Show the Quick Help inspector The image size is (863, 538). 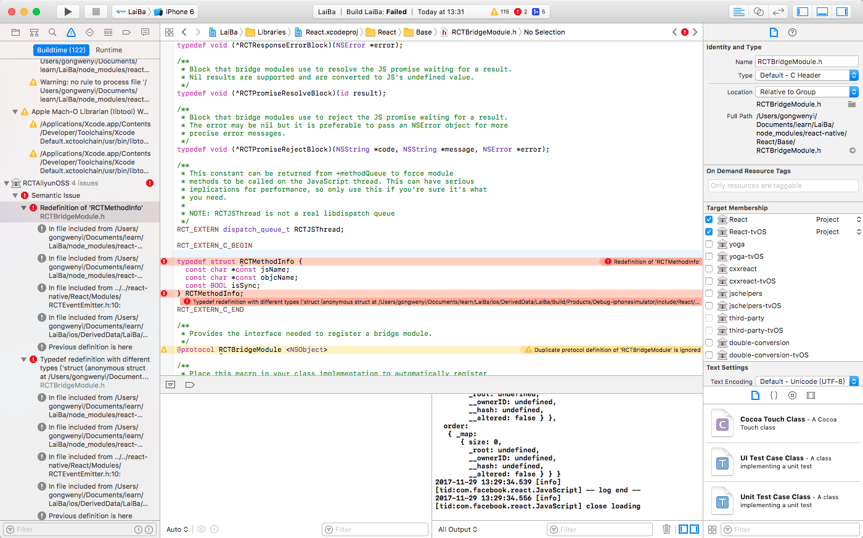tap(793, 32)
